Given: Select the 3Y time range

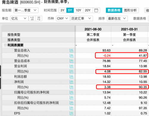Looking at the screenshot, I should click(x=63, y=10).
